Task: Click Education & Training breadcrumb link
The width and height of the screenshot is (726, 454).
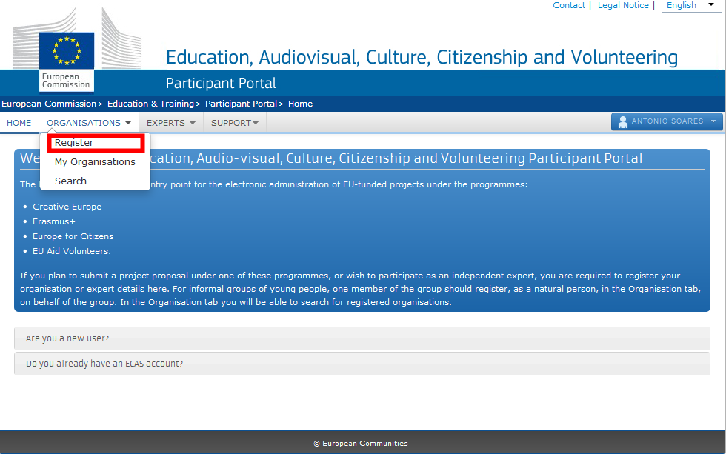Action: click(x=150, y=104)
